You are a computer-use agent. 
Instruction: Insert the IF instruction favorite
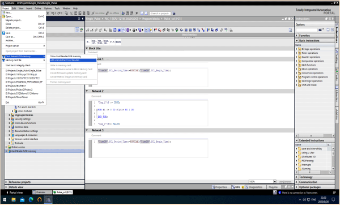coord(88,42)
